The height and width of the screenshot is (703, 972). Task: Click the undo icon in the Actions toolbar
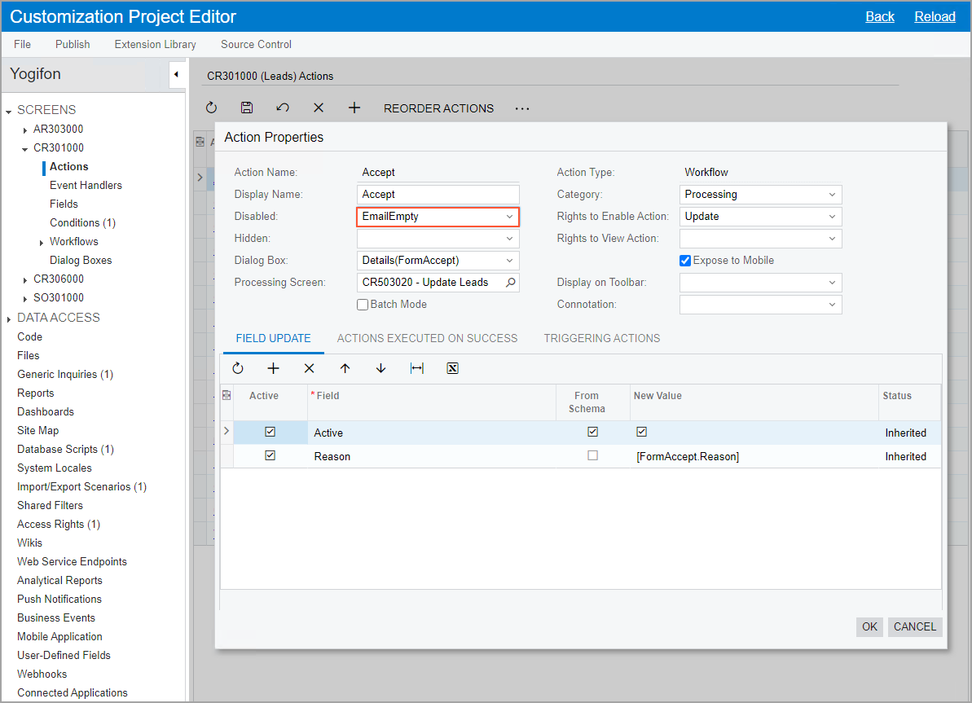click(283, 108)
